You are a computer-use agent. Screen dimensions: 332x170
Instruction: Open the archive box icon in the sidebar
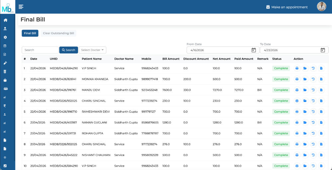(x=5, y=72)
